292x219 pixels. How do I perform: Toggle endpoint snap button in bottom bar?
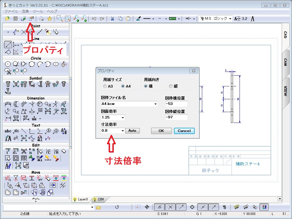[x=181, y=207]
